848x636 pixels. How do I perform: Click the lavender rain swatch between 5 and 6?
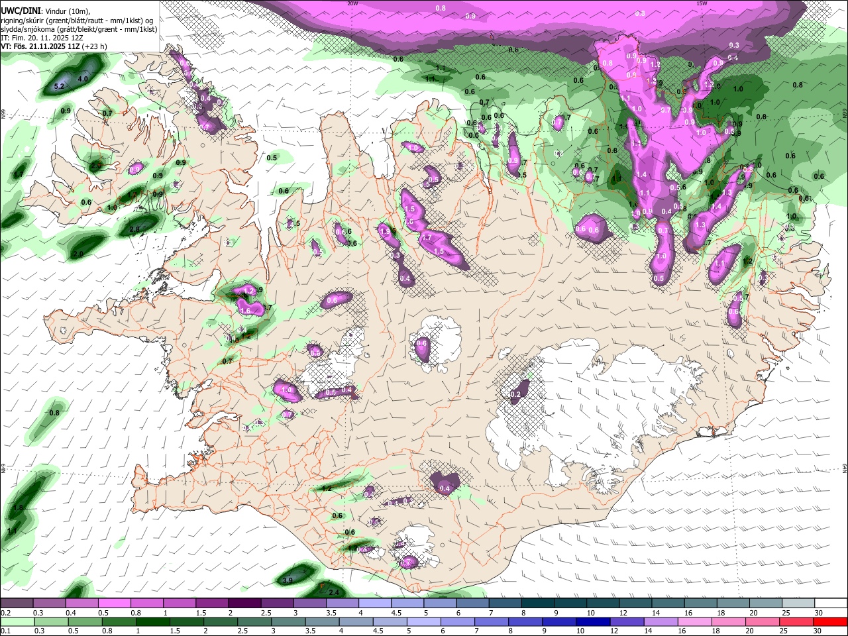[423, 622]
